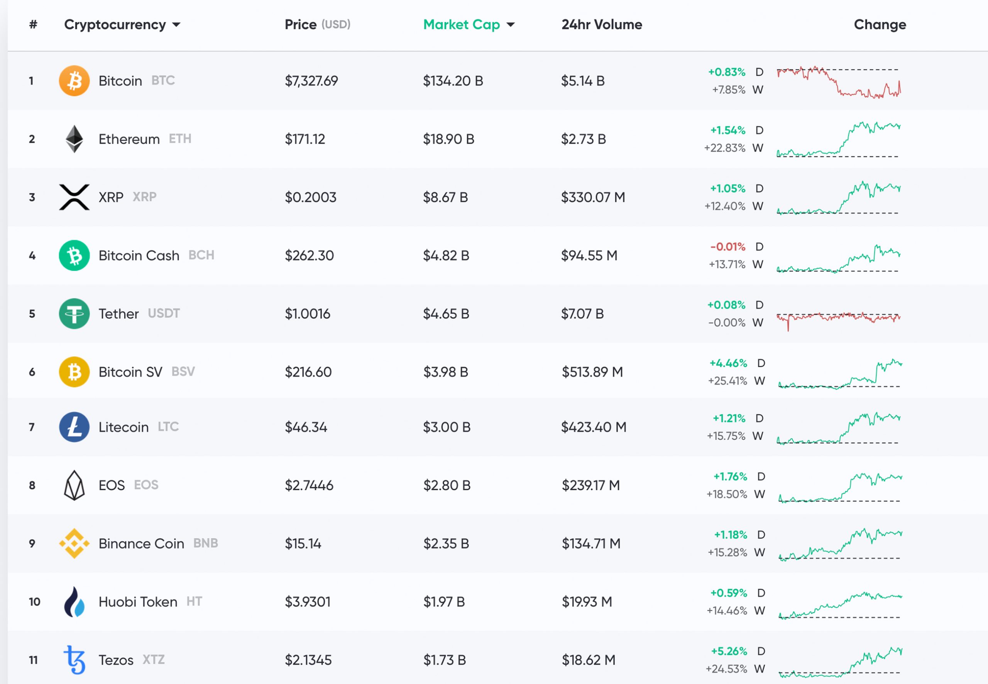This screenshot has width=988, height=684.
Task: Click the Bitcoin orange logo icon
Action: tap(74, 81)
